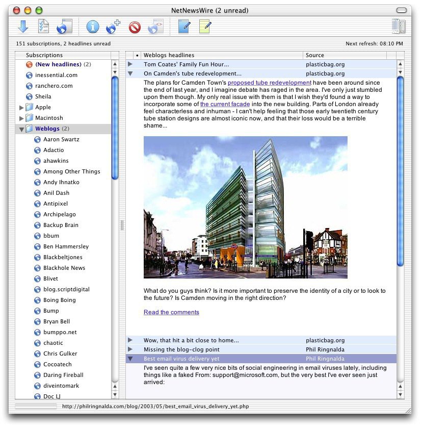Click the Subscriptions column header
Screen dimensions: 424x429
[x=63, y=55]
